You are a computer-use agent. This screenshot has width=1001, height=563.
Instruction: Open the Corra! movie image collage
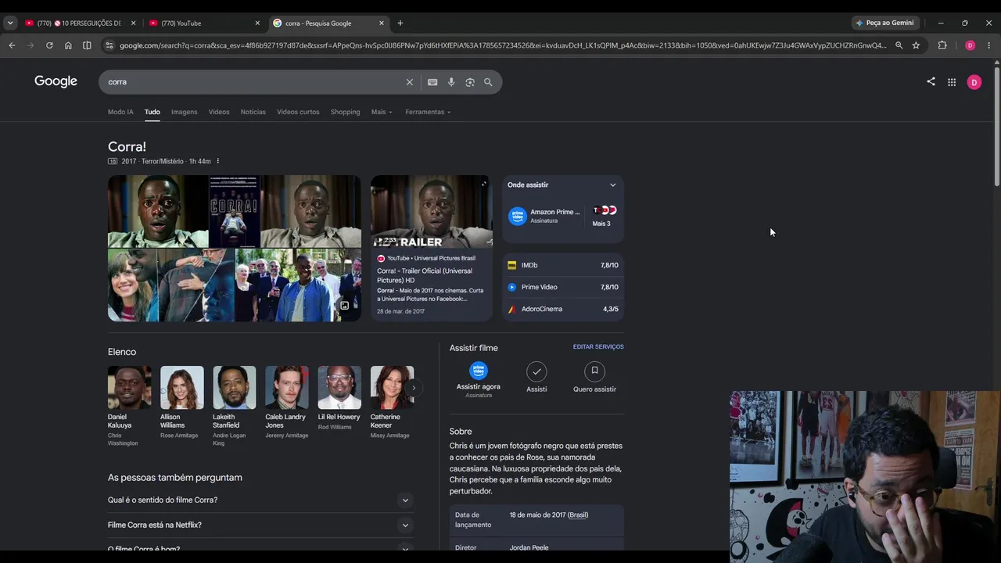click(235, 248)
